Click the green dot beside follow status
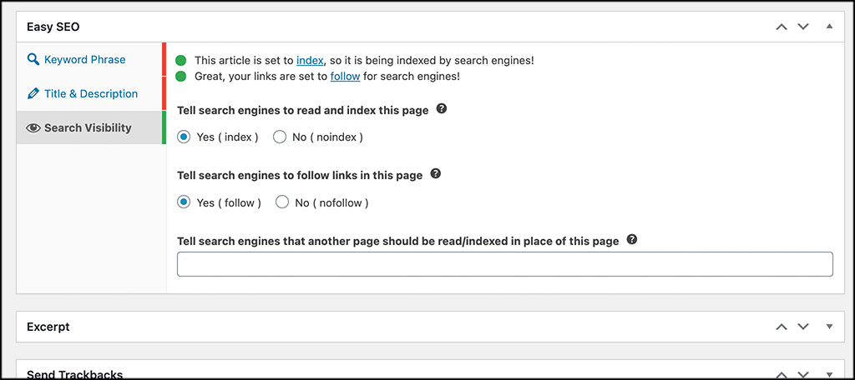Screen dimensions: 855x380 point(181,77)
